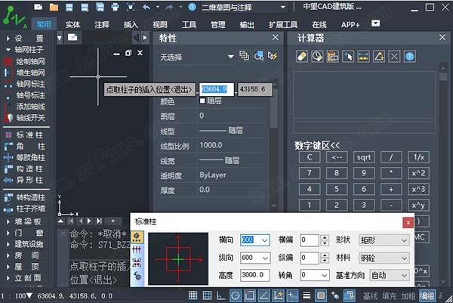Click the undo arrow in quick access toolbar

click(146, 7)
